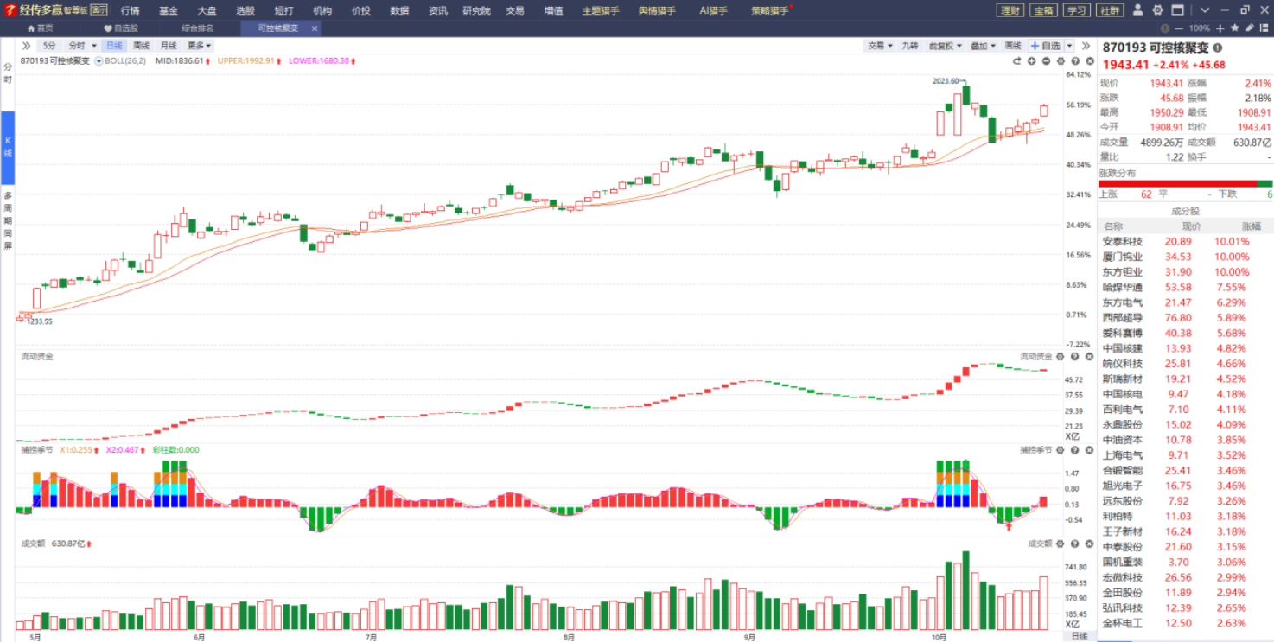
Task: Click the info icon beside 870193 可控核聚变 title
Action: [x=1218, y=48]
